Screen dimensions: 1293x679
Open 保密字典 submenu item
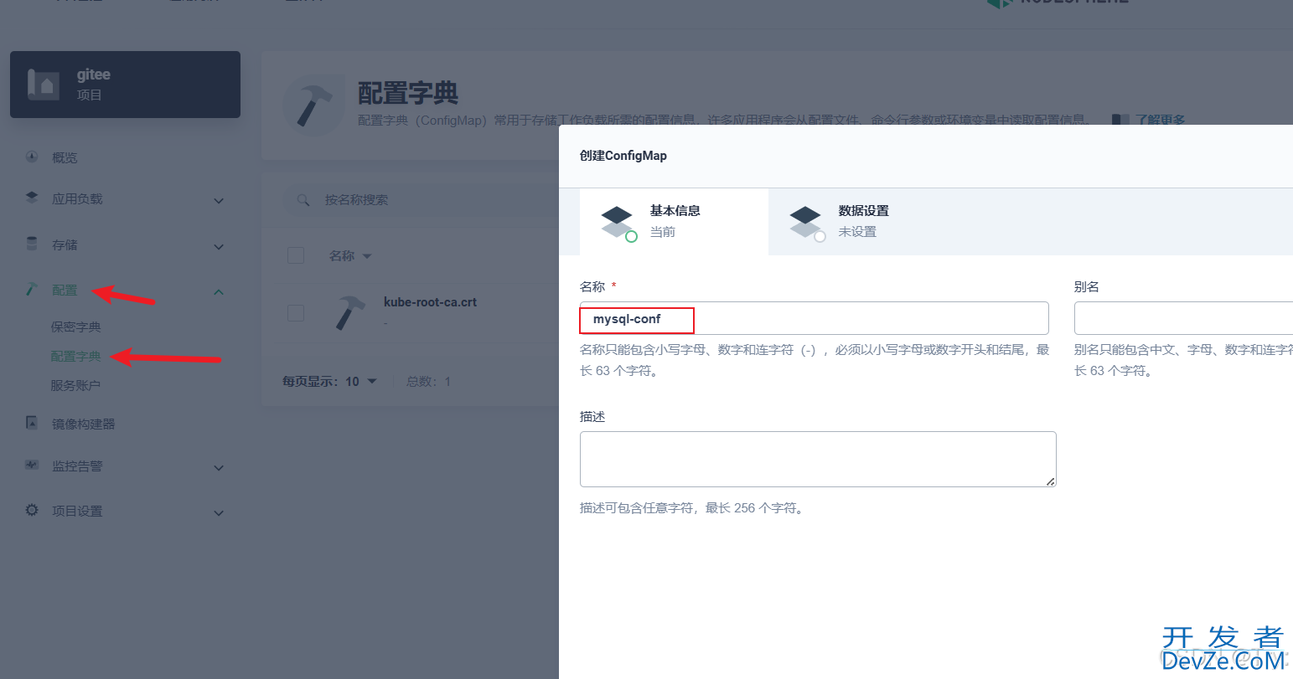75,327
